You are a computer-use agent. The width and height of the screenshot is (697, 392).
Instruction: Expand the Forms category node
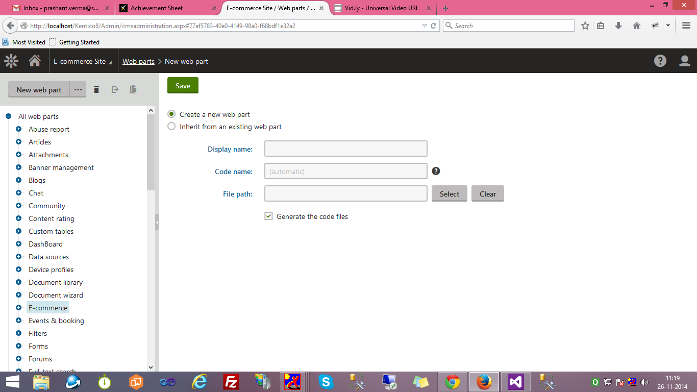(19, 346)
